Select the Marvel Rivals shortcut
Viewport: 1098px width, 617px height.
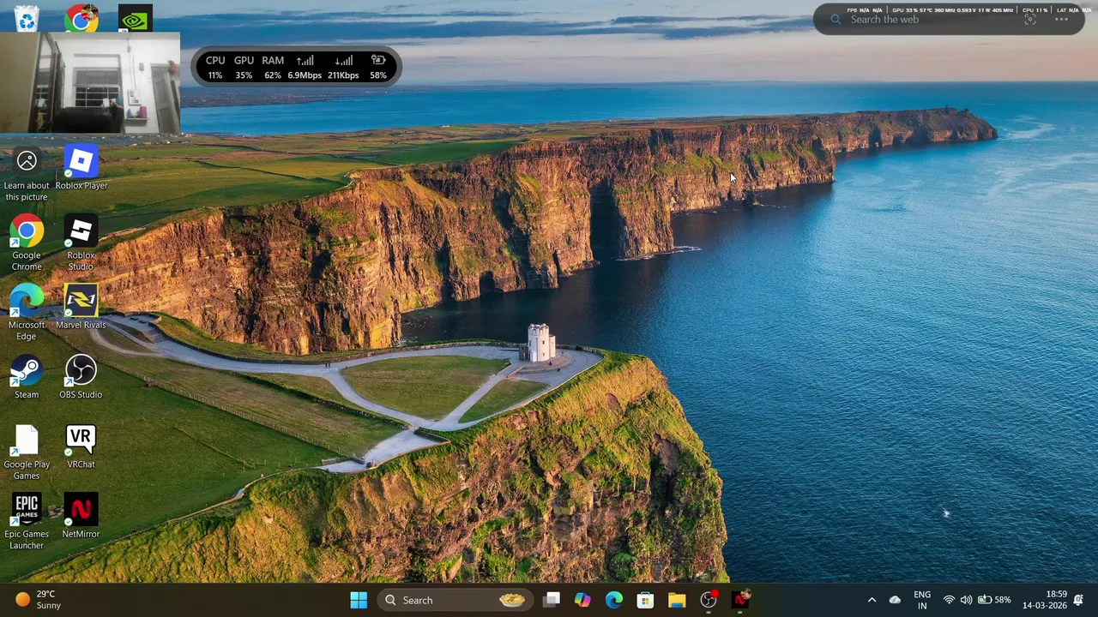tap(81, 308)
